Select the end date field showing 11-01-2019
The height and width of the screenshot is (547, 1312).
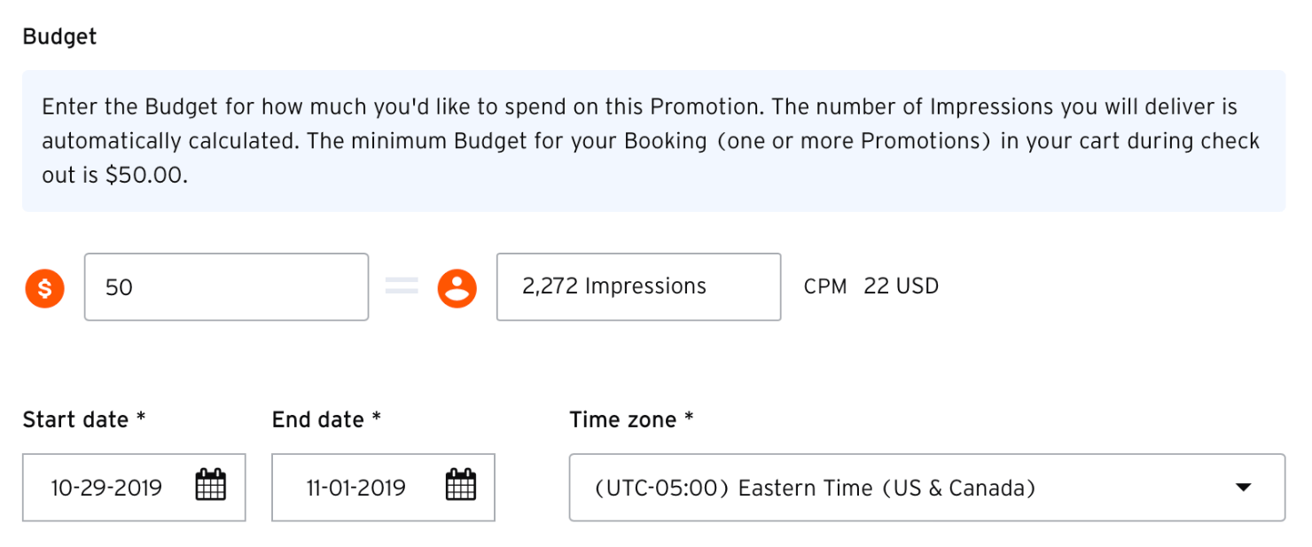[356, 488]
